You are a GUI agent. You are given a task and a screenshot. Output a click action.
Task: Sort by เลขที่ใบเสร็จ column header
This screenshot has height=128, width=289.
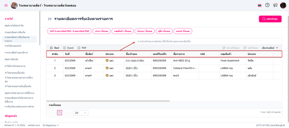pyautogui.click(x=161, y=54)
